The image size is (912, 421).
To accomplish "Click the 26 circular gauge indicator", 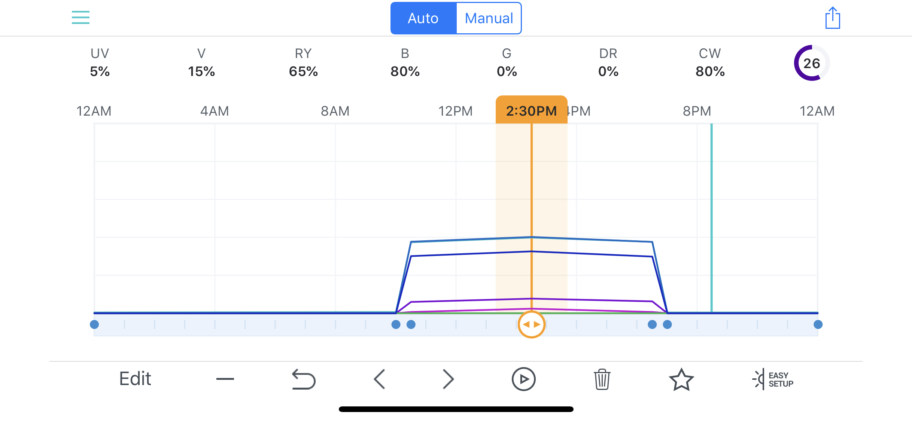I will click(x=811, y=63).
